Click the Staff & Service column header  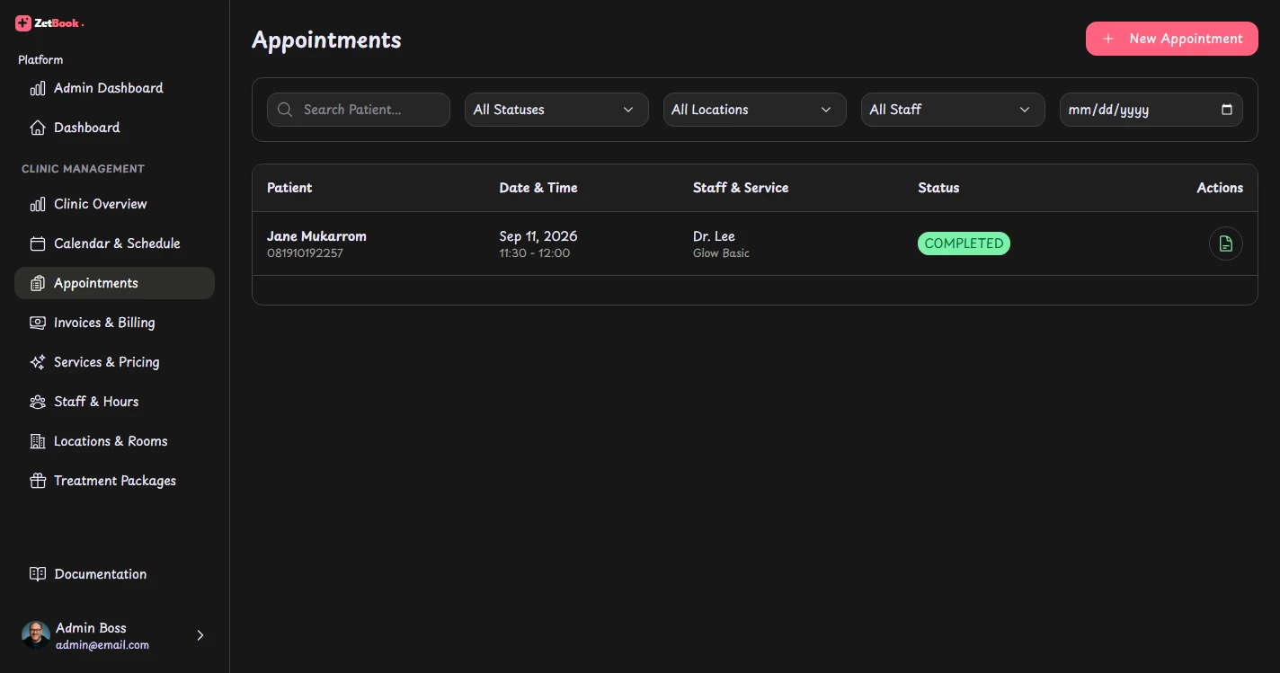(x=741, y=188)
